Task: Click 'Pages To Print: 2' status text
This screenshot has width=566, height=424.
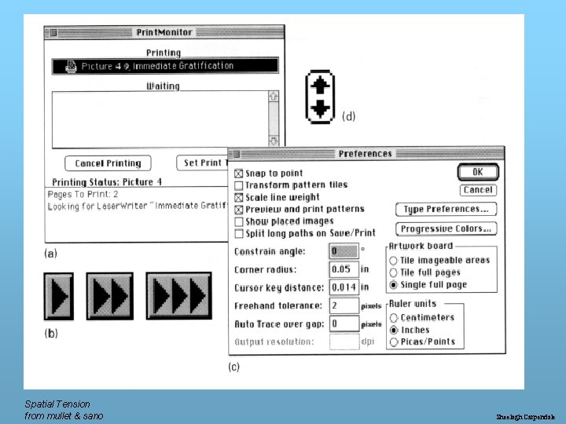Action: tap(83, 195)
